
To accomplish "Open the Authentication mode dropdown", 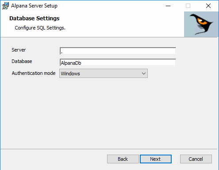I will 104,74.
